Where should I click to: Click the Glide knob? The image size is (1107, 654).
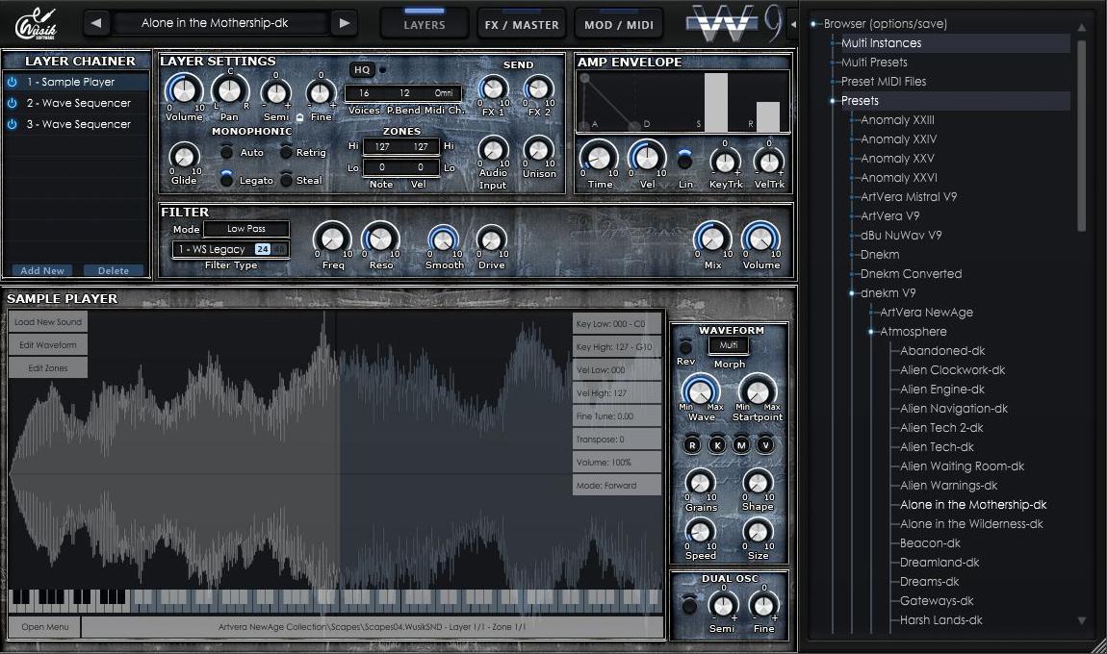click(x=184, y=155)
